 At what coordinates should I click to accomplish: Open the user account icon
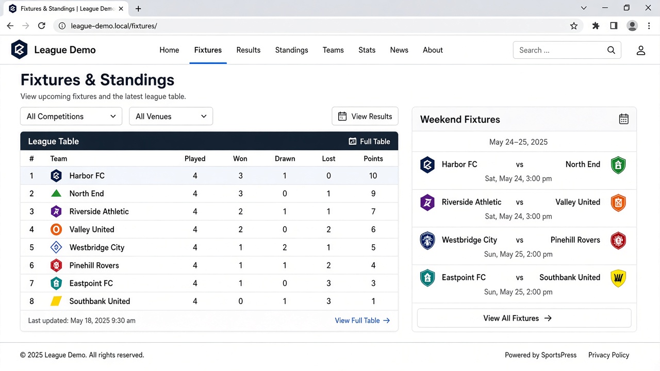point(641,50)
